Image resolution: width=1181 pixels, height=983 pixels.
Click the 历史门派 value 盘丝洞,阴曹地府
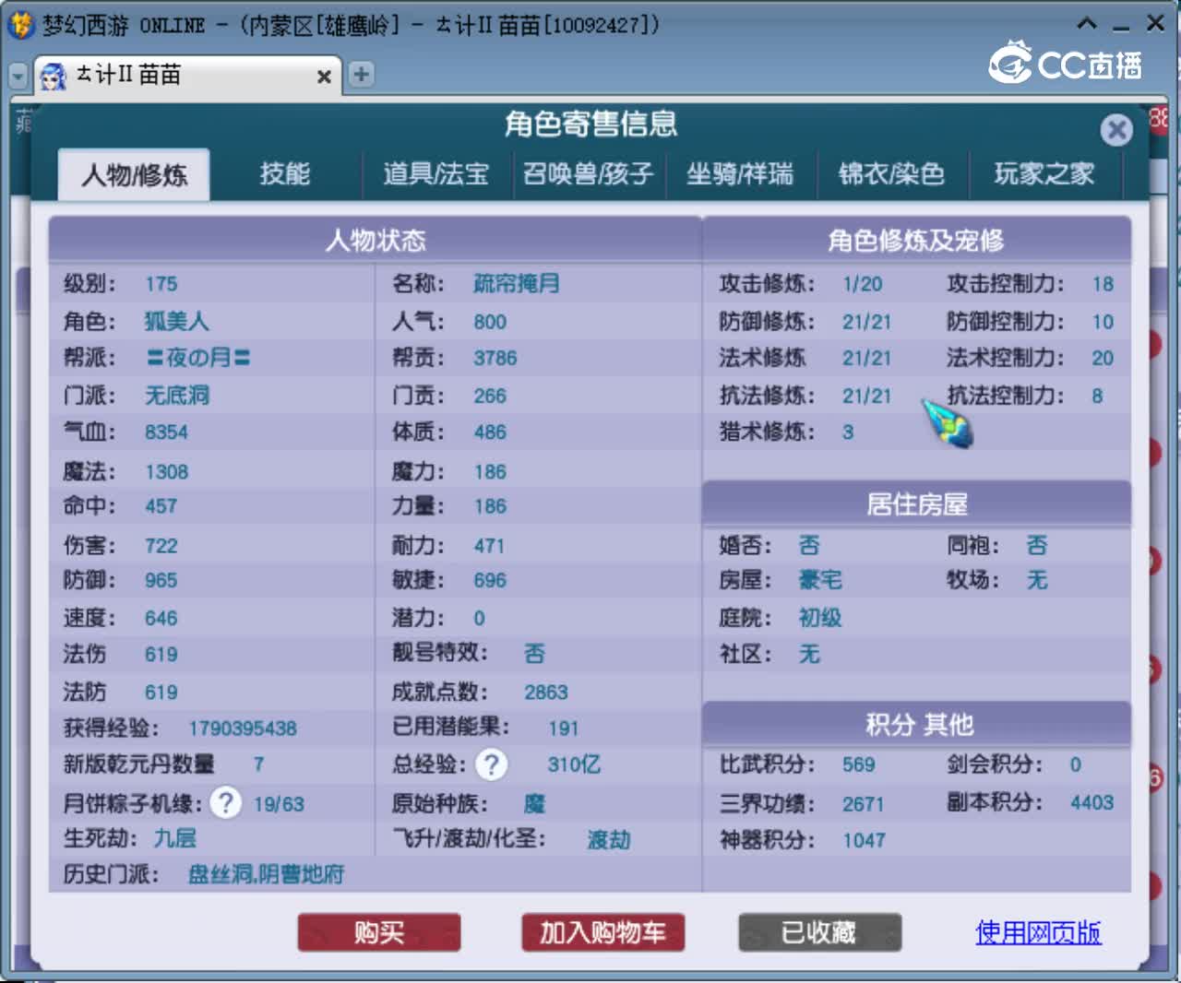point(266,874)
